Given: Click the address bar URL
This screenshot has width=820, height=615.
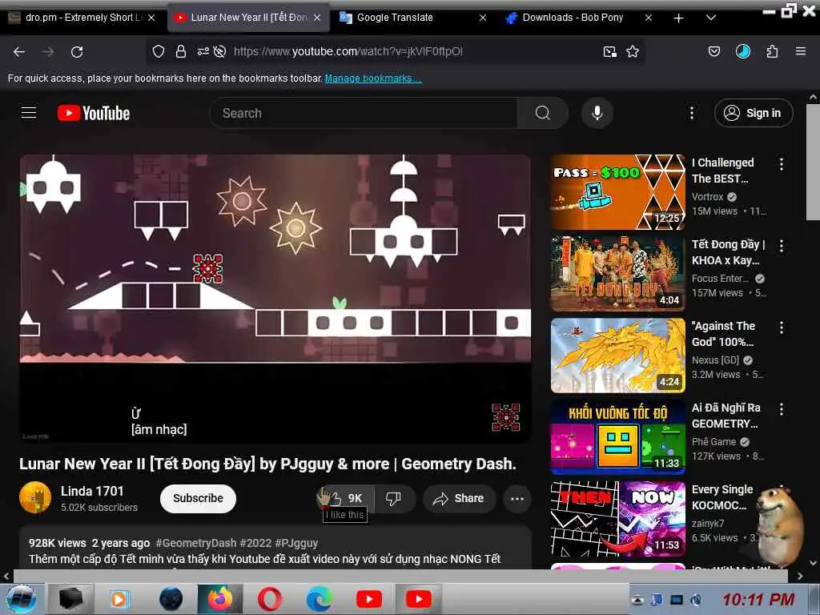Looking at the screenshot, I should [348, 51].
